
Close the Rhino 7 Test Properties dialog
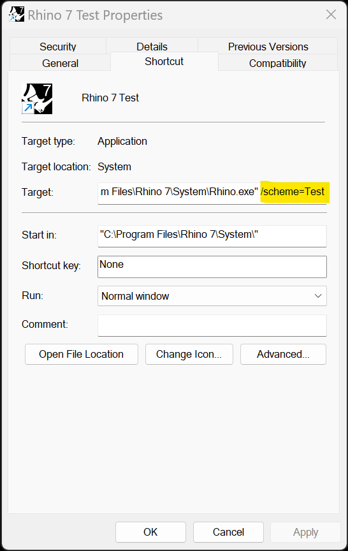(x=331, y=15)
